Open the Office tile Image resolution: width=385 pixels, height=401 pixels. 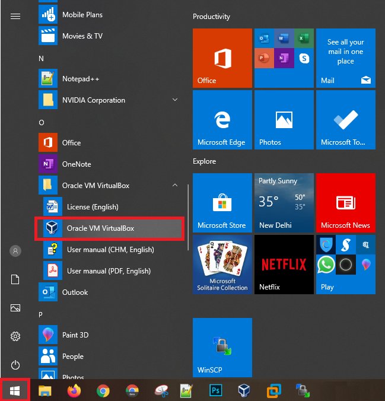click(222, 58)
